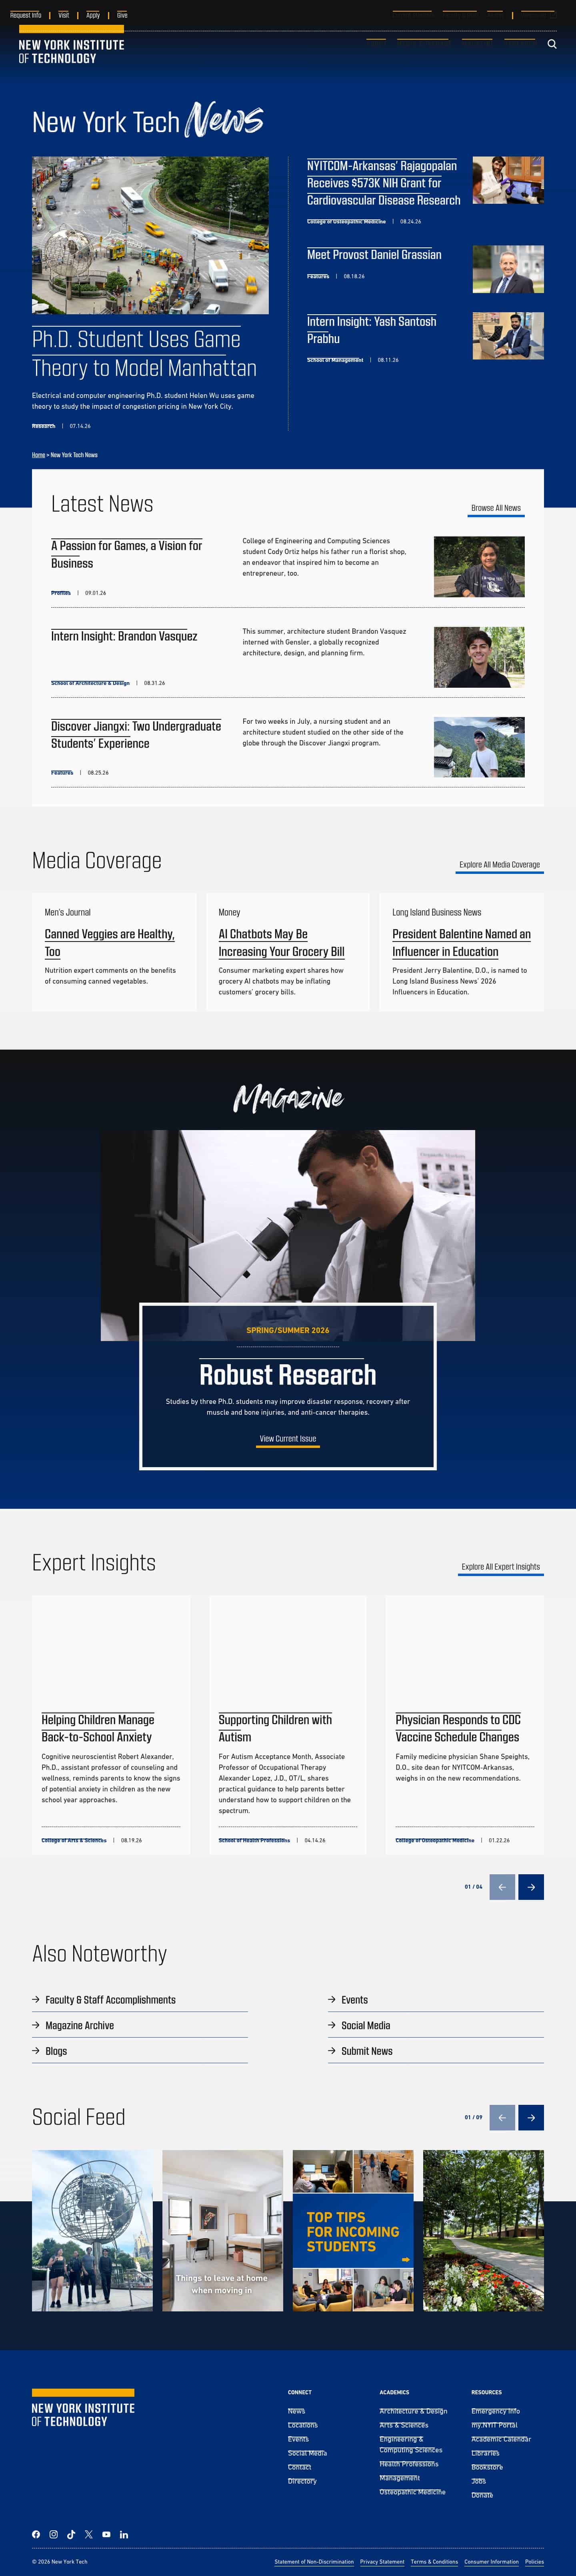Click View Current Issue magazine button
The height and width of the screenshot is (2576, 576).
[x=288, y=1439]
